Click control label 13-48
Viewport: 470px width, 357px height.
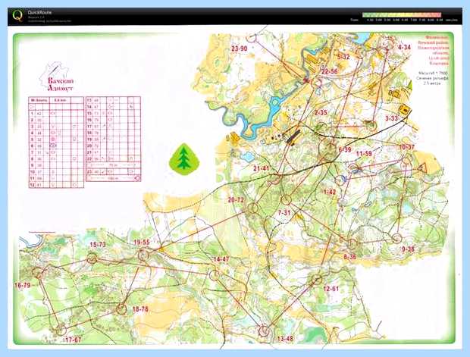click(285, 339)
